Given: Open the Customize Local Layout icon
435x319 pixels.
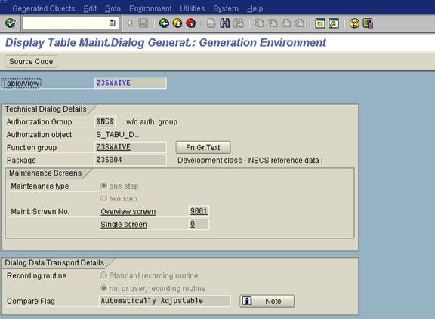Looking at the screenshot, I should pos(368,23).
